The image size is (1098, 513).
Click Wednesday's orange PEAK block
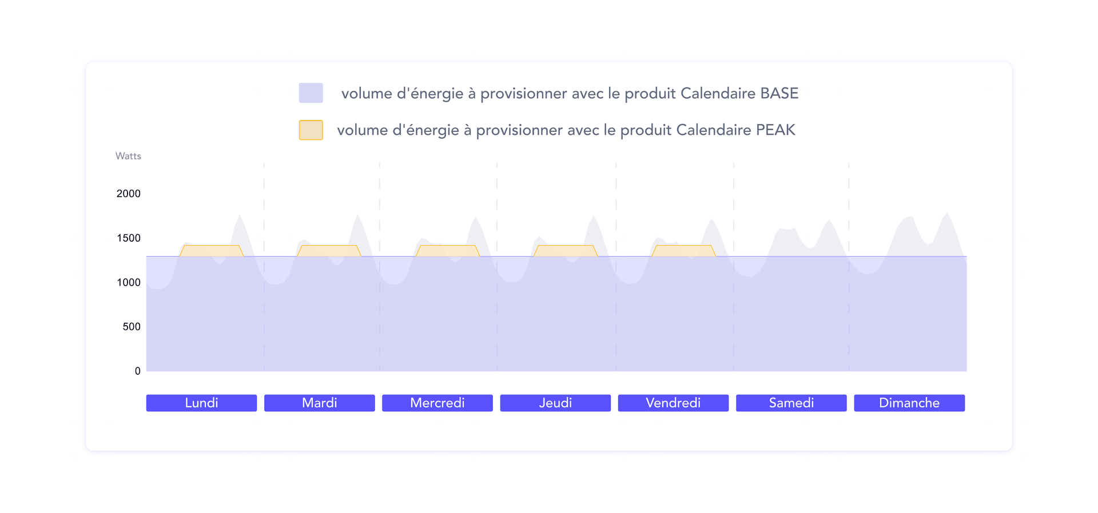[x=447, y=251]
